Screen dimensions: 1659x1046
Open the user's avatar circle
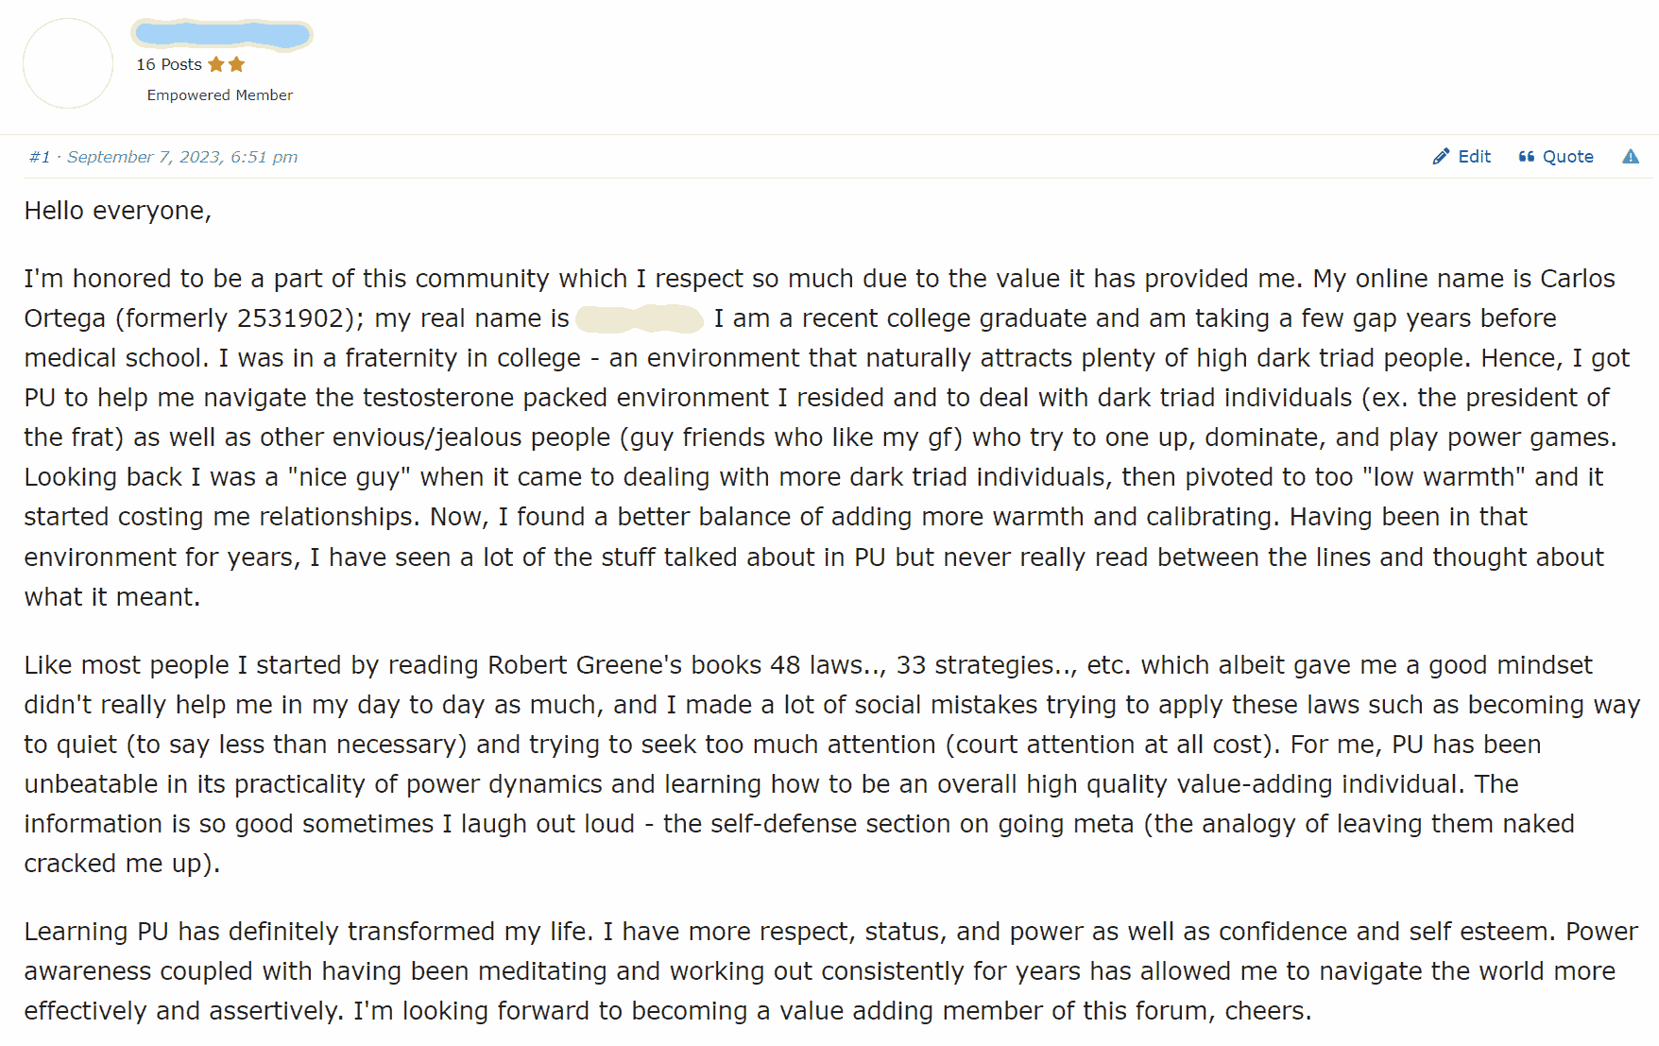coord(68,63)
